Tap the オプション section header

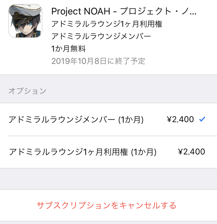tap(27, 91)
